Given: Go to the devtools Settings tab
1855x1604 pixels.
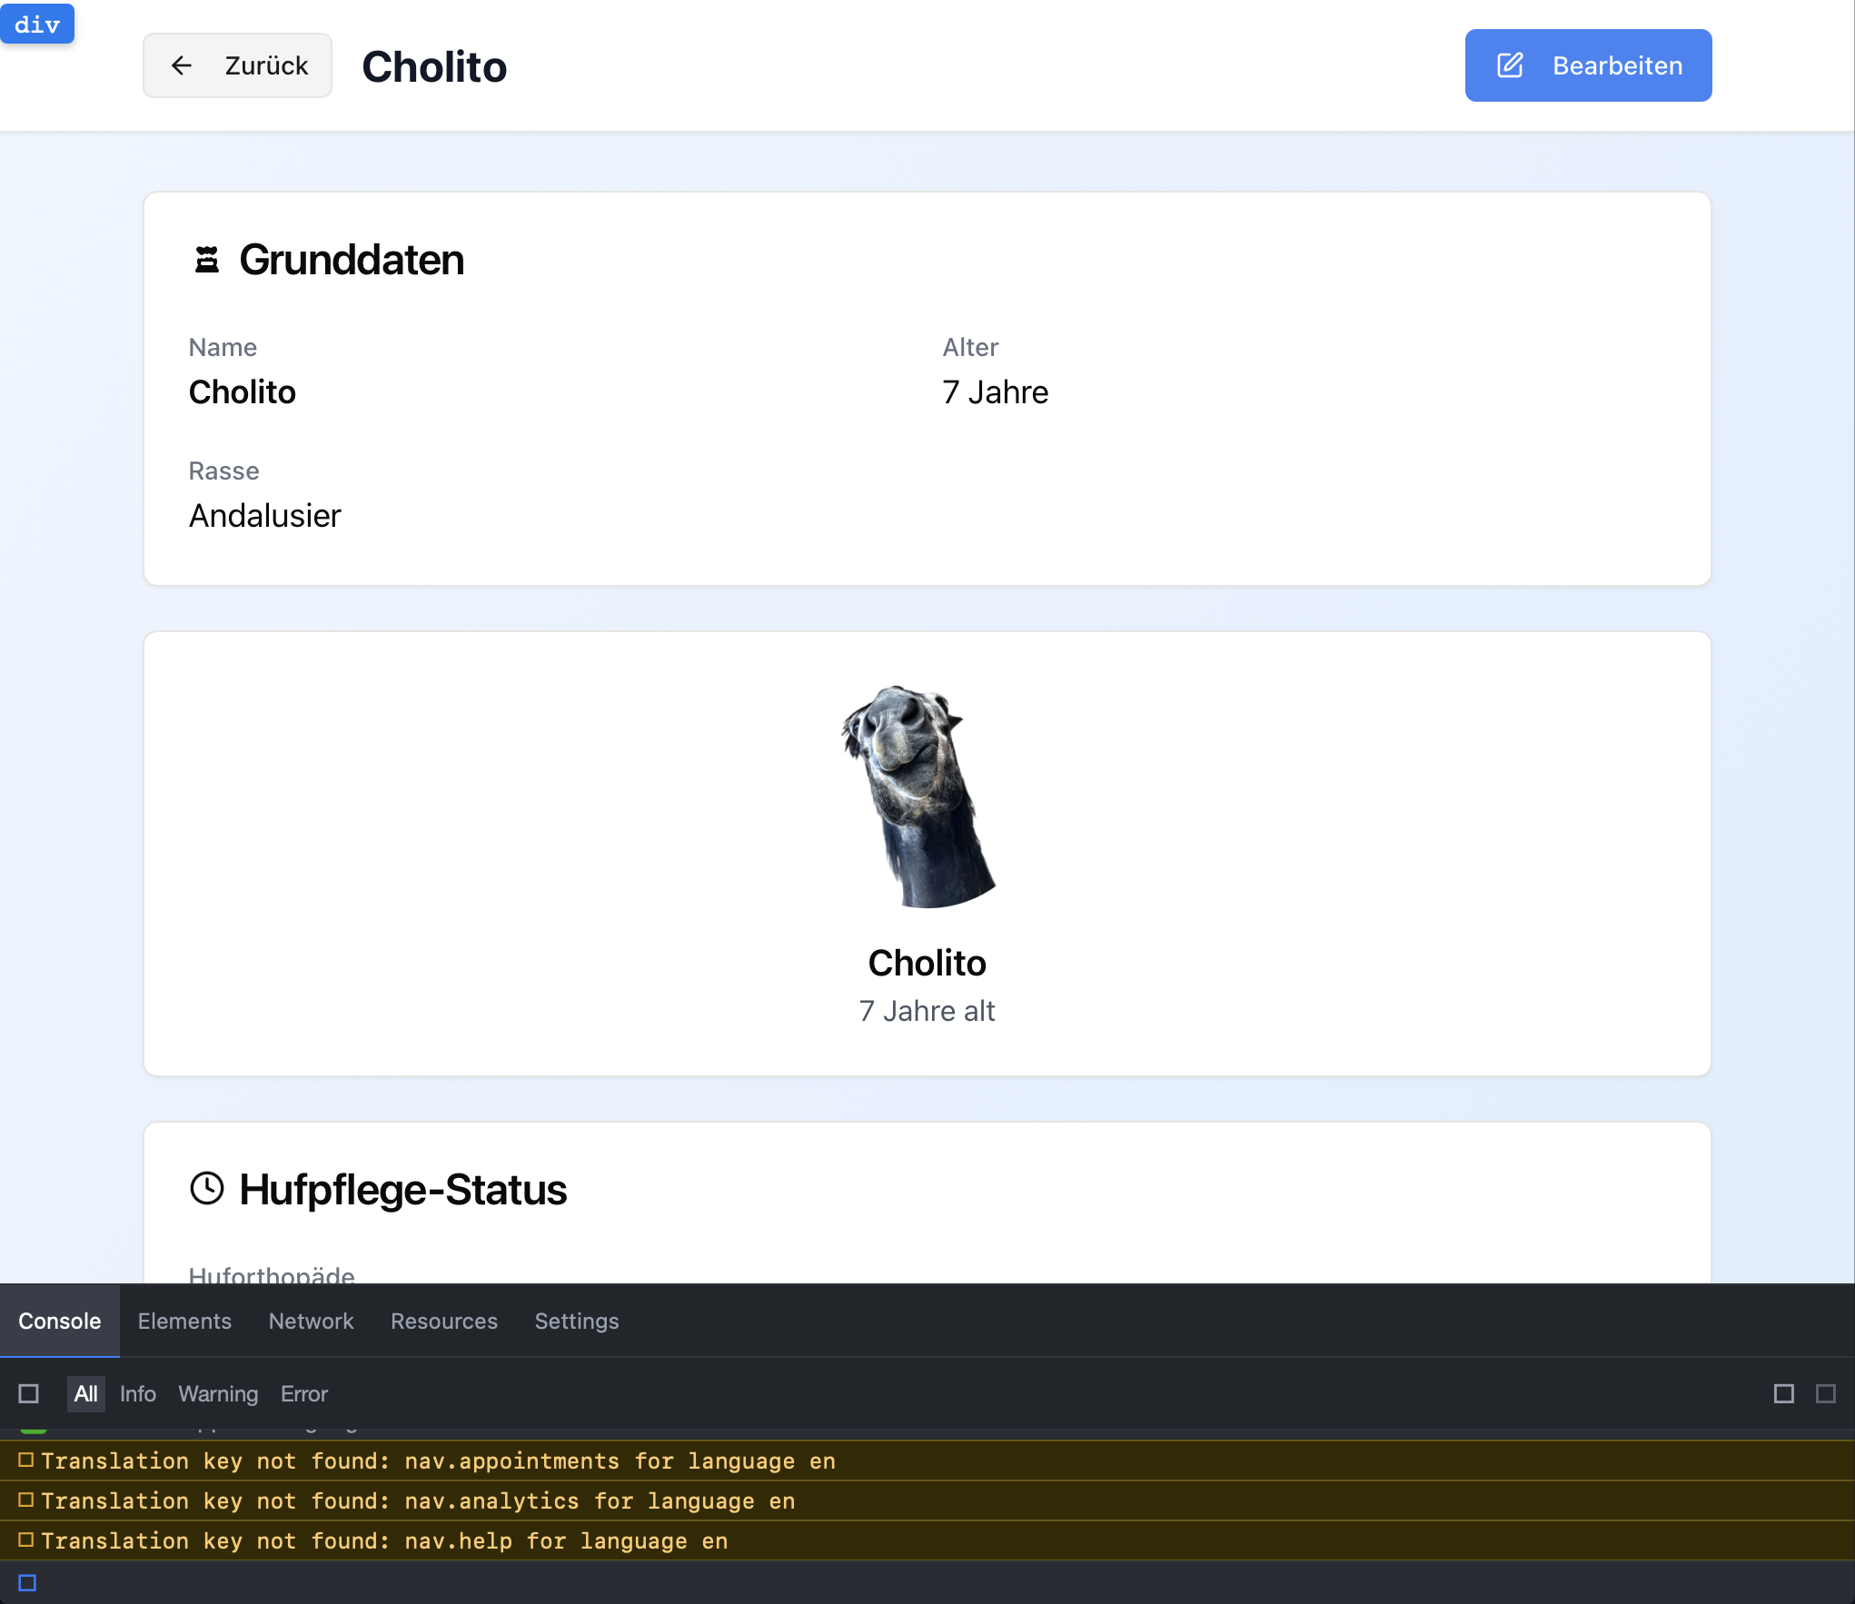Looking at the screenshot, I should [x=577, y=1321].
